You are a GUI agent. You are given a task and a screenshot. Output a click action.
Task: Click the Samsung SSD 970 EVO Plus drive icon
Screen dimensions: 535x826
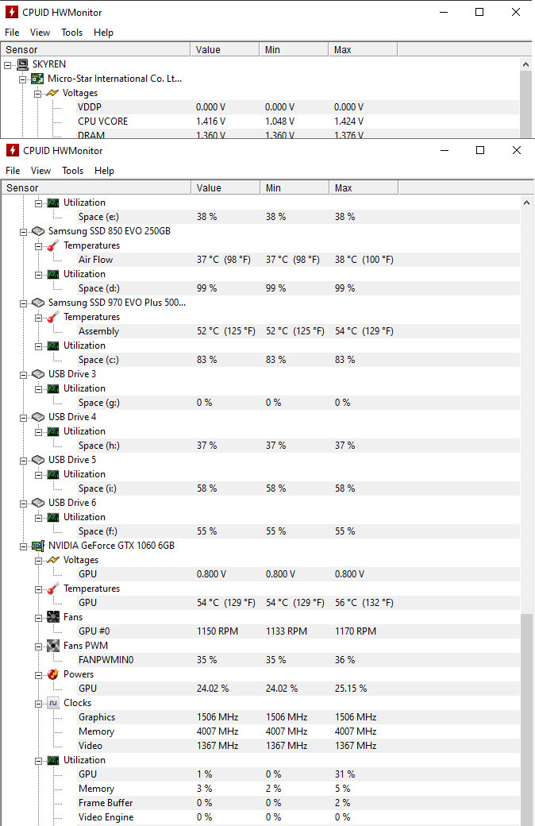pyautogui.click(x=37, y=303)
